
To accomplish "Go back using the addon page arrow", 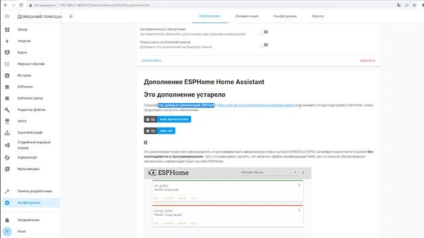I will [x=71, y=17].
